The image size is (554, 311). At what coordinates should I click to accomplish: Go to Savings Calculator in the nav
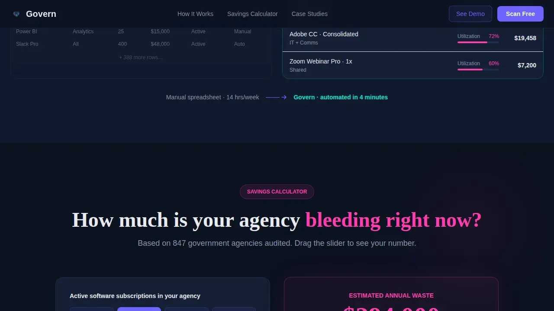252,14
